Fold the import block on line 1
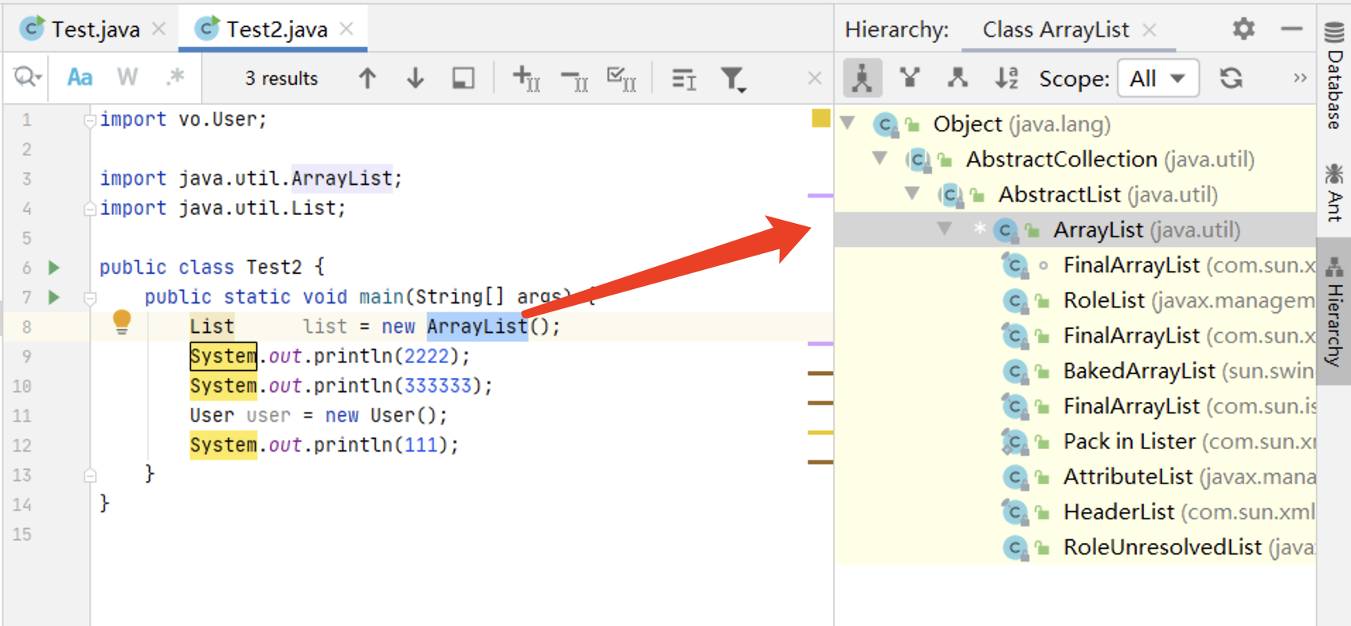Viewport: 1351px width, 626px height. [x=90, y=120]
